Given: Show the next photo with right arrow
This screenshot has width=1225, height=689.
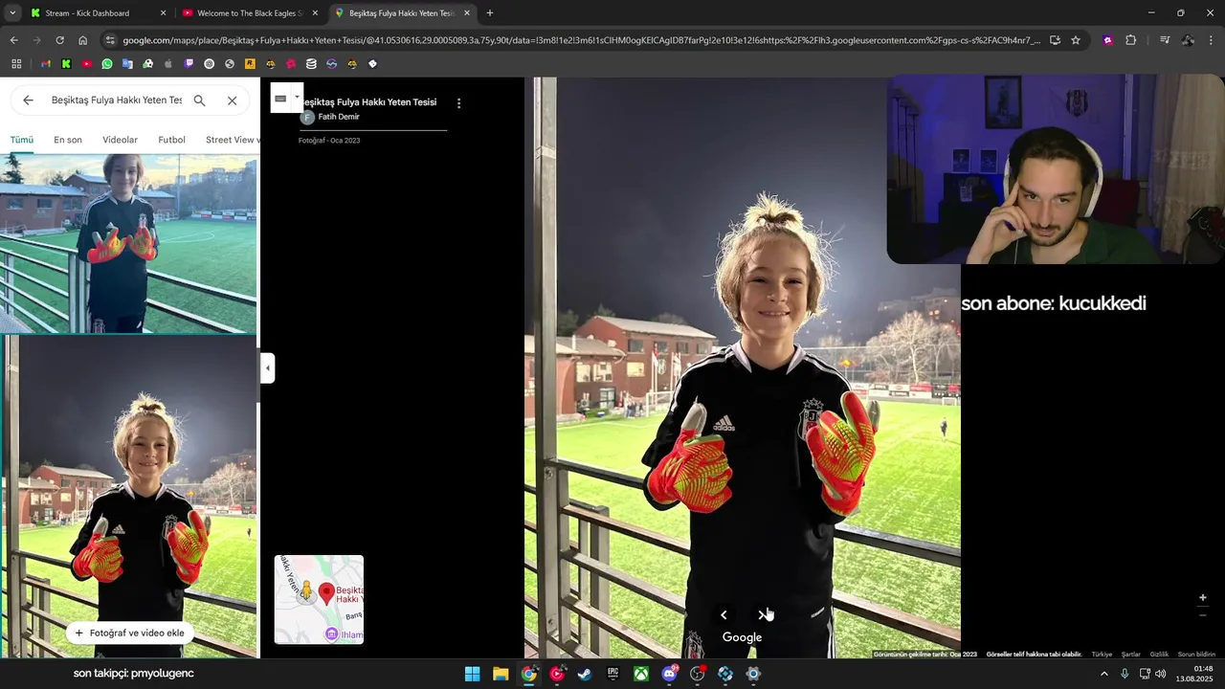Looking at the screenshot, I should click(x=762, y=615).
